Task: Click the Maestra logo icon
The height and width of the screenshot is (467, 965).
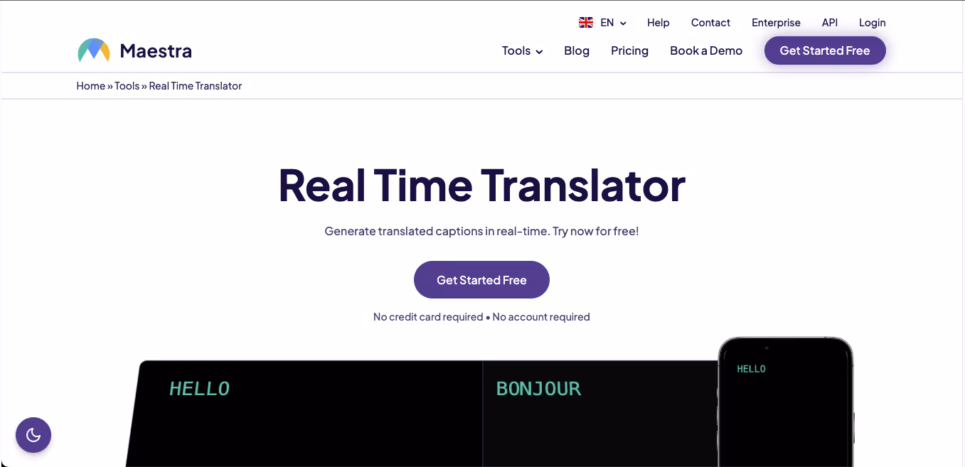Action: pos(94,50)
